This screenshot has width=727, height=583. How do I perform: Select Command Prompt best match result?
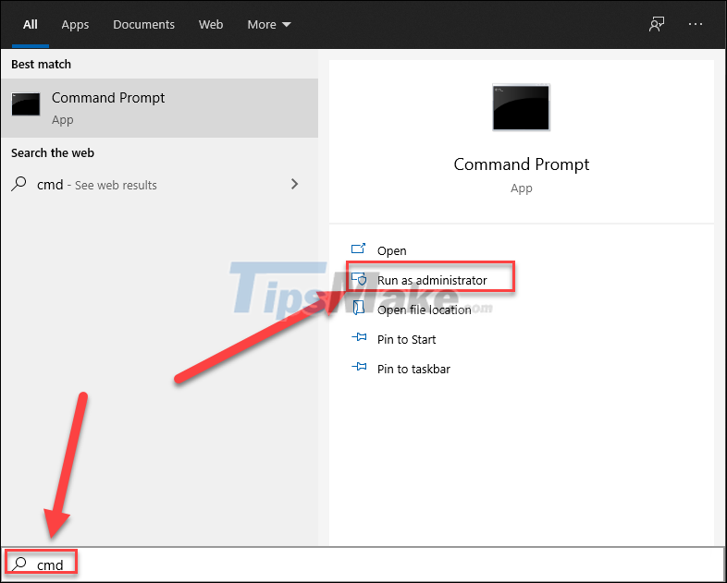point(159,108)
